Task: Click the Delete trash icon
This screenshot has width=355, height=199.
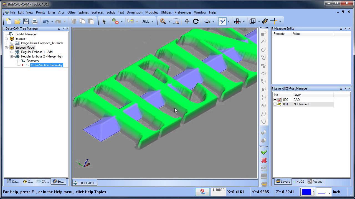Action: [74, 21]
